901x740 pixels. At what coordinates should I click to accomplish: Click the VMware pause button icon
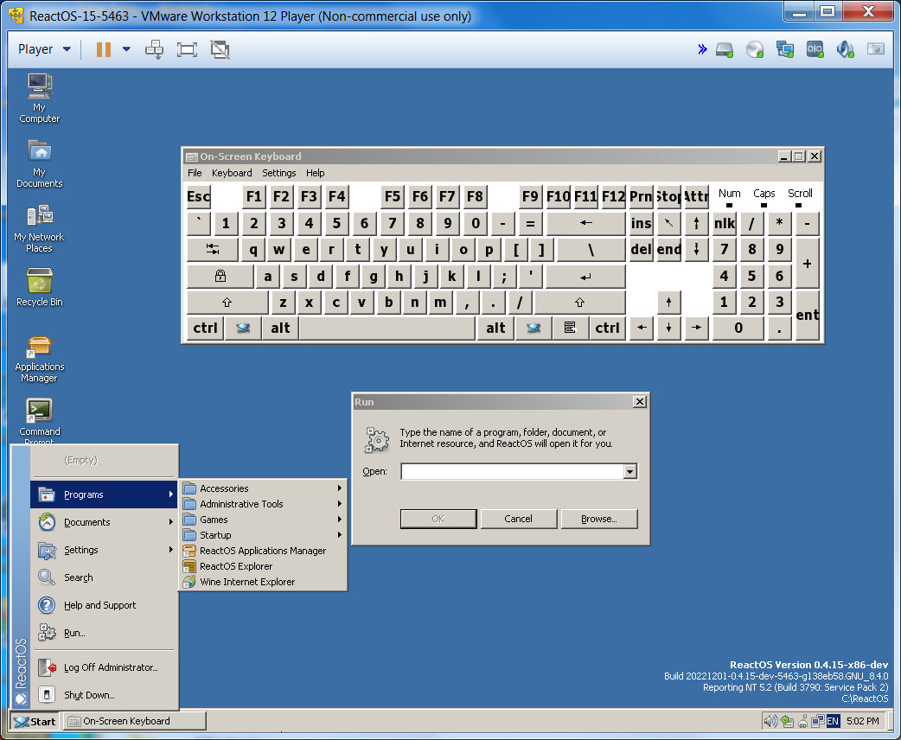[104, 49]
